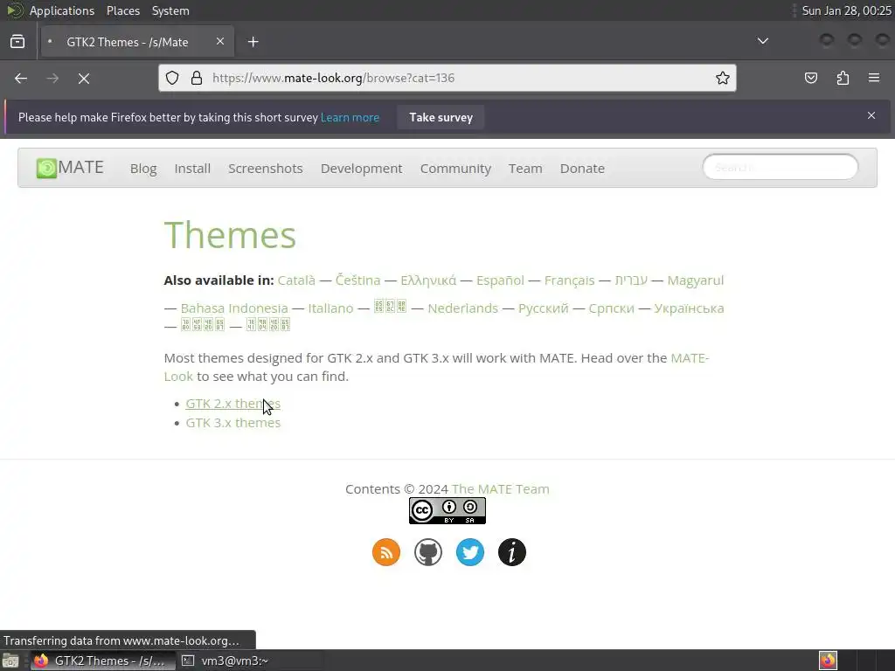
Task: Switch to the Српски translation
Action: pos(611,308)
